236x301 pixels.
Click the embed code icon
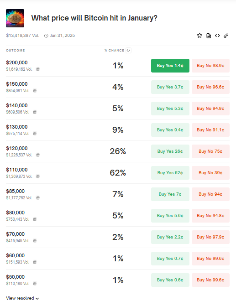coord(217,36)
